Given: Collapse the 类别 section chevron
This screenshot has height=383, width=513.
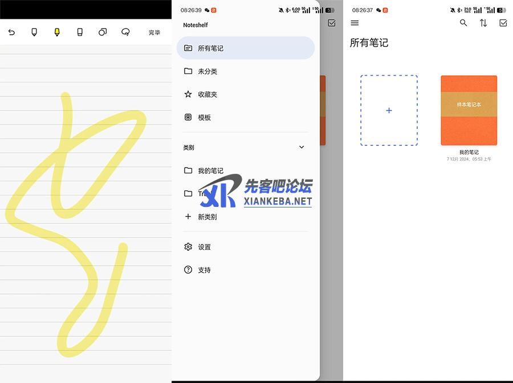Looking at the screenshot, I should point(302,148).
